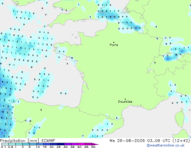Select the 30–35 mm purple swatch
The image size is (191, 148).
67,144
